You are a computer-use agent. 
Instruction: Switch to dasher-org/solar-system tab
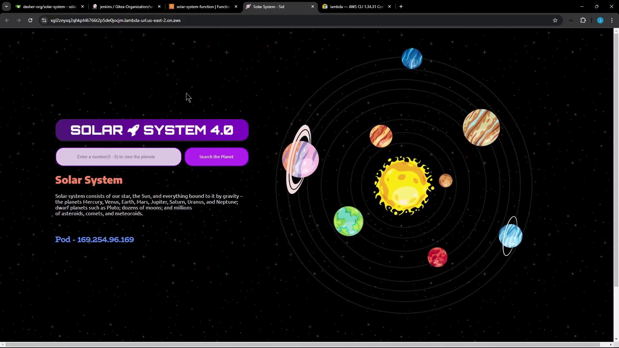point(48,6)
